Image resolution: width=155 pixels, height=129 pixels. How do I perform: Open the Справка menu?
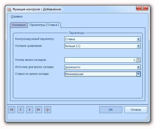[17, 16]
